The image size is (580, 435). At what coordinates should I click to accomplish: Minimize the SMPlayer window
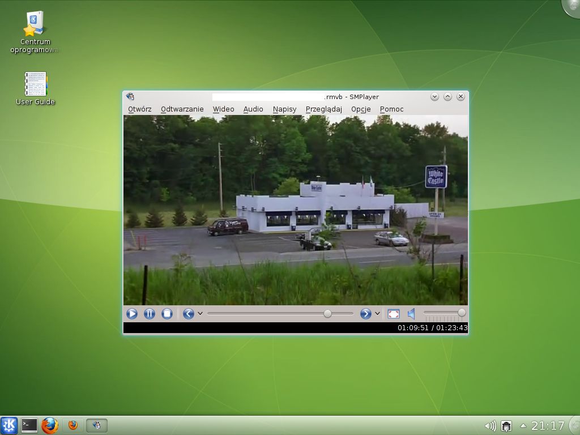tap(434, 96)
